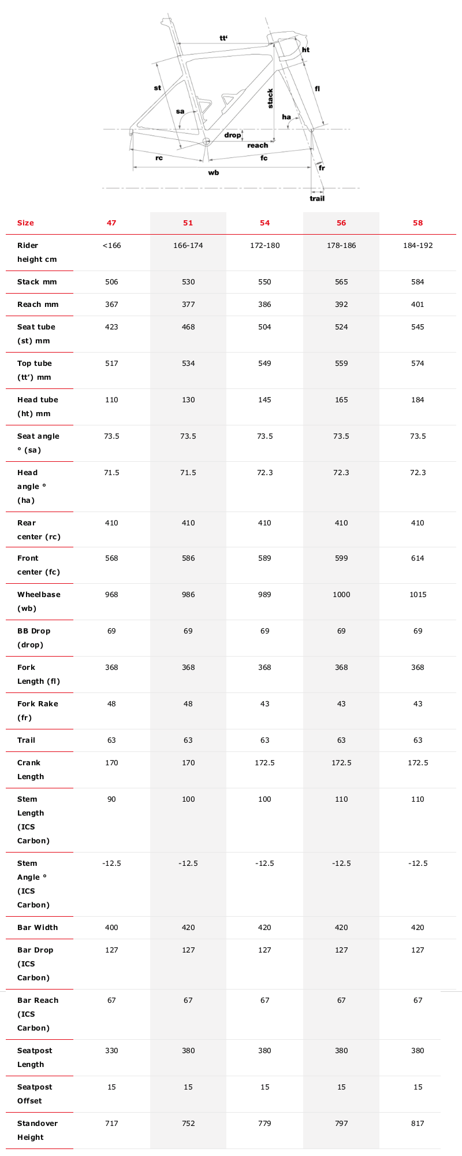
Task: Click the Standover Height row label
Action: (x=38, y=1131)
